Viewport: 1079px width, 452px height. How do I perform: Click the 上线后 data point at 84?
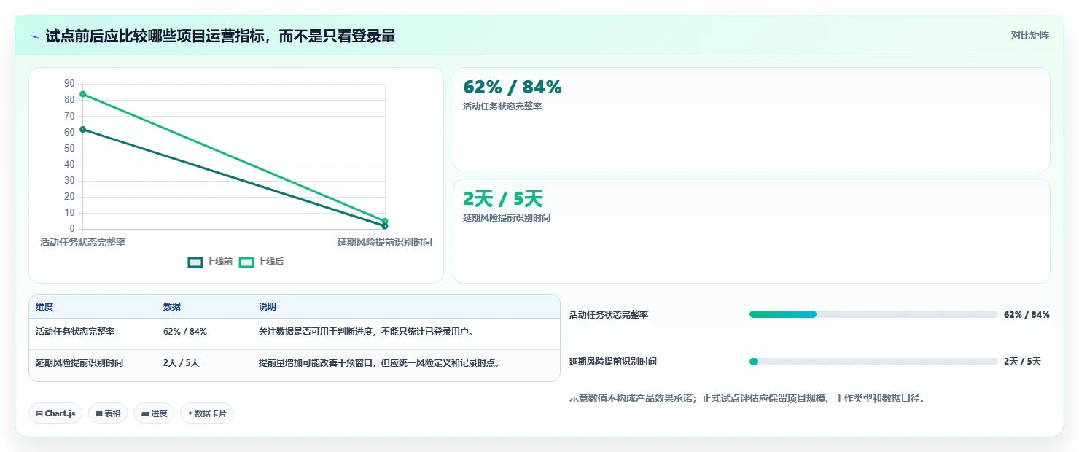pyautogui.click(x=83, y=94)
